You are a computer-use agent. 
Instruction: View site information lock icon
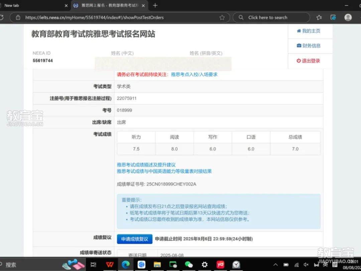pyautogui.click(x=18, y=17)
